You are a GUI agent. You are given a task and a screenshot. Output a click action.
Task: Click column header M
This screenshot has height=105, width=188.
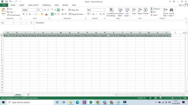tap(61, 32)
